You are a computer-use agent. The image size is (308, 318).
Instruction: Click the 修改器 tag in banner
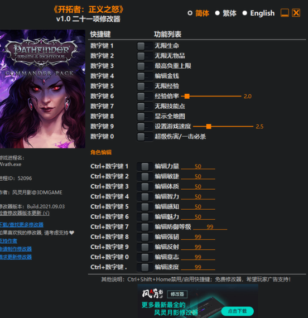coord(177,294)
